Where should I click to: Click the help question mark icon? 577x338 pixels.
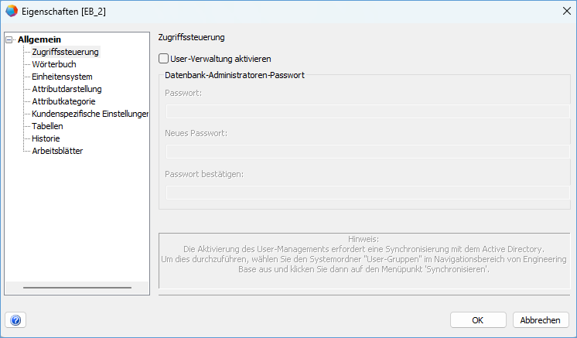coord(15,319)
